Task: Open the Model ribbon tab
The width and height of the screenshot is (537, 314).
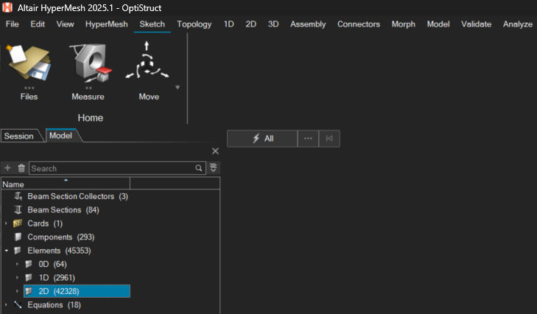Action: pos(438,24)
